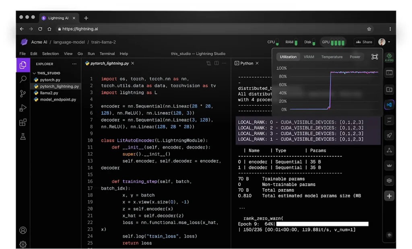Open llama2.py in the explorer

(x=49, y=93)
